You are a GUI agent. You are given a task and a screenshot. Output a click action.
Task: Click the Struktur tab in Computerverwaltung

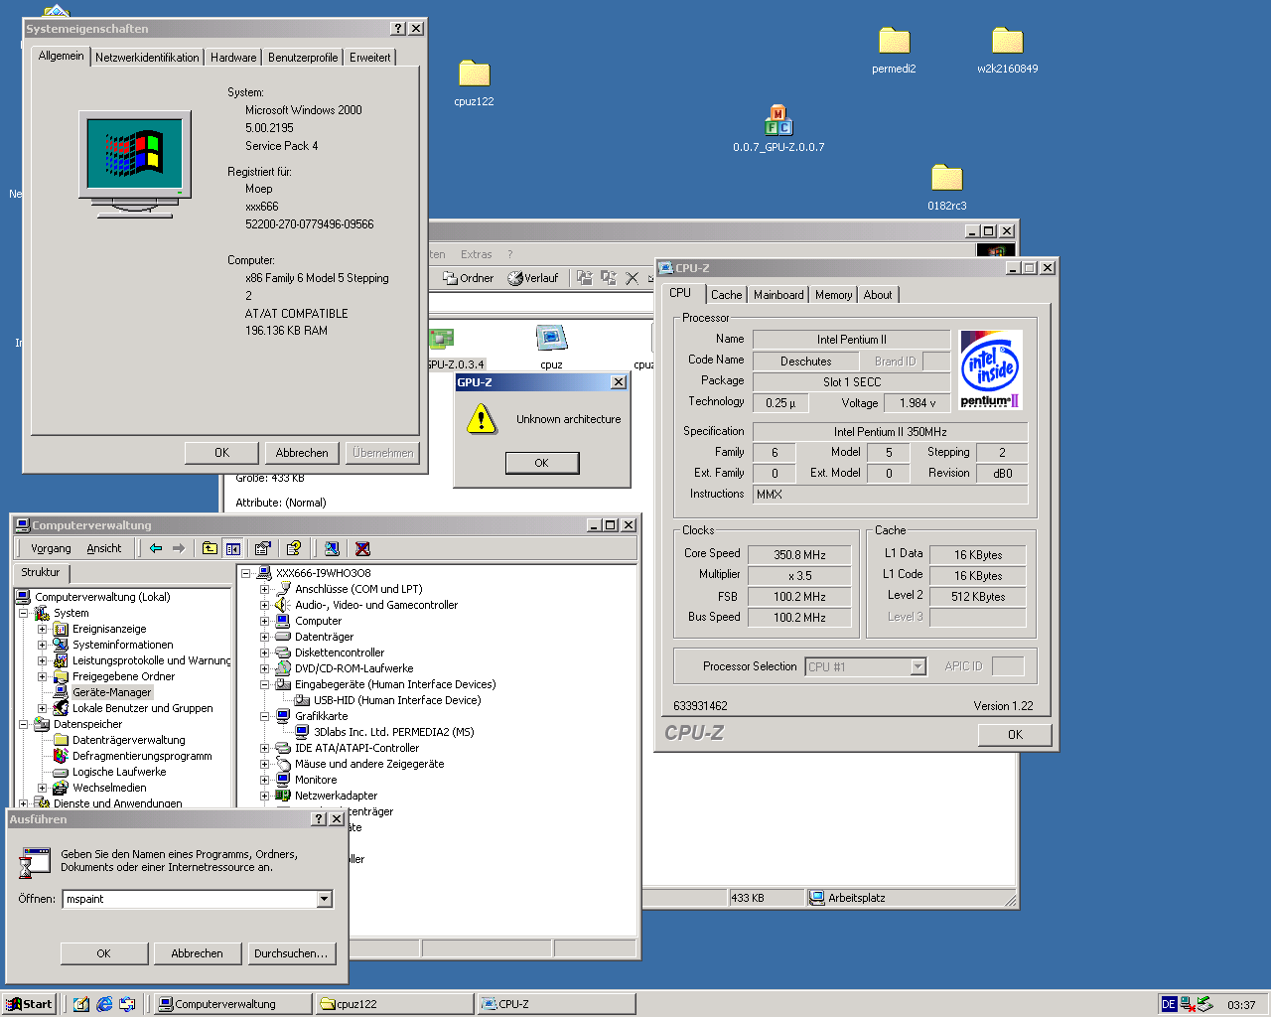click(x=41, y=573)
